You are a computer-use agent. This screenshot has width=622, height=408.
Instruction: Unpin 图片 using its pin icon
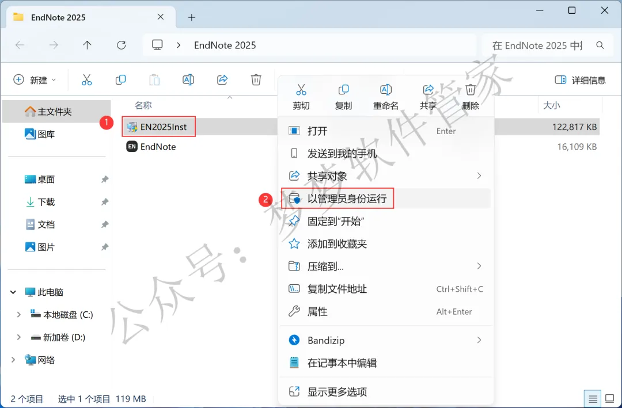pos(105,247)
